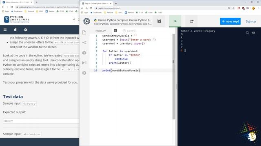Open a new tab in Edube browser window
The height and width of the screenshot is (146, 261).
pos(37,2)
